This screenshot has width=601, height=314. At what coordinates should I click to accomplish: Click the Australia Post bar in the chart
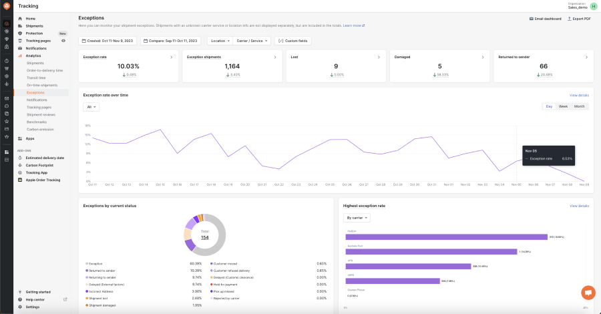[431, 251]
